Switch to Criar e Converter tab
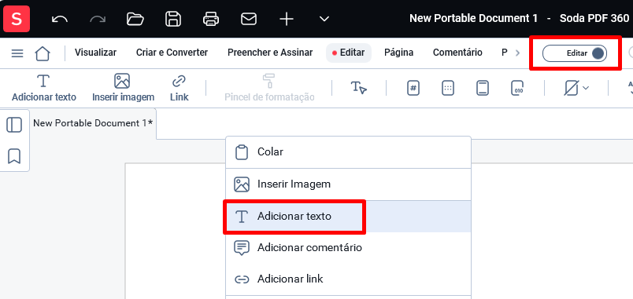 (172, 53)
